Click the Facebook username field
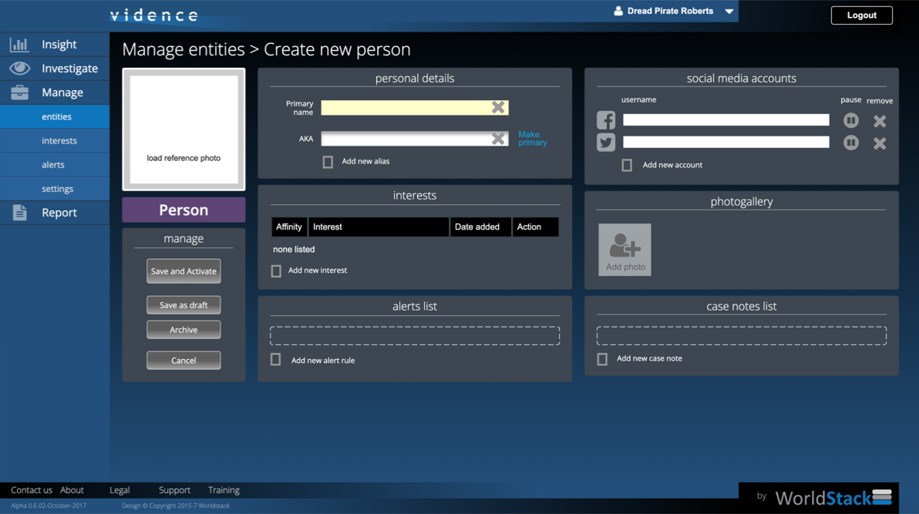 725,120
